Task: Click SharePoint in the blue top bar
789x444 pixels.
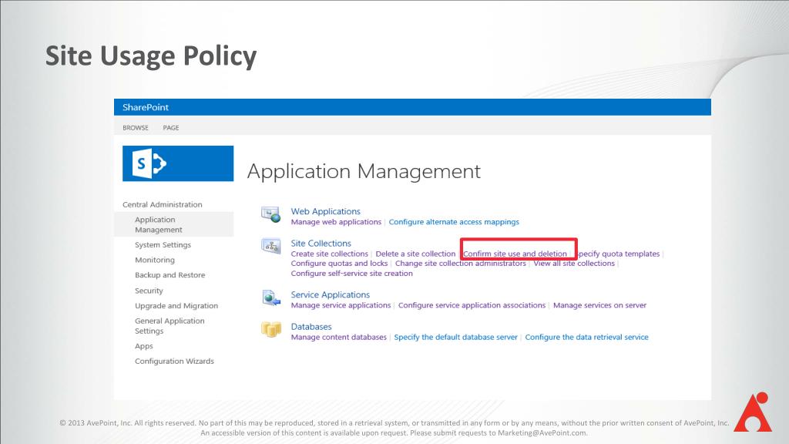Action: [x=146, y=107]
